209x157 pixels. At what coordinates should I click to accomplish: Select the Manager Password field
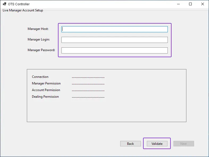(115, 50)
